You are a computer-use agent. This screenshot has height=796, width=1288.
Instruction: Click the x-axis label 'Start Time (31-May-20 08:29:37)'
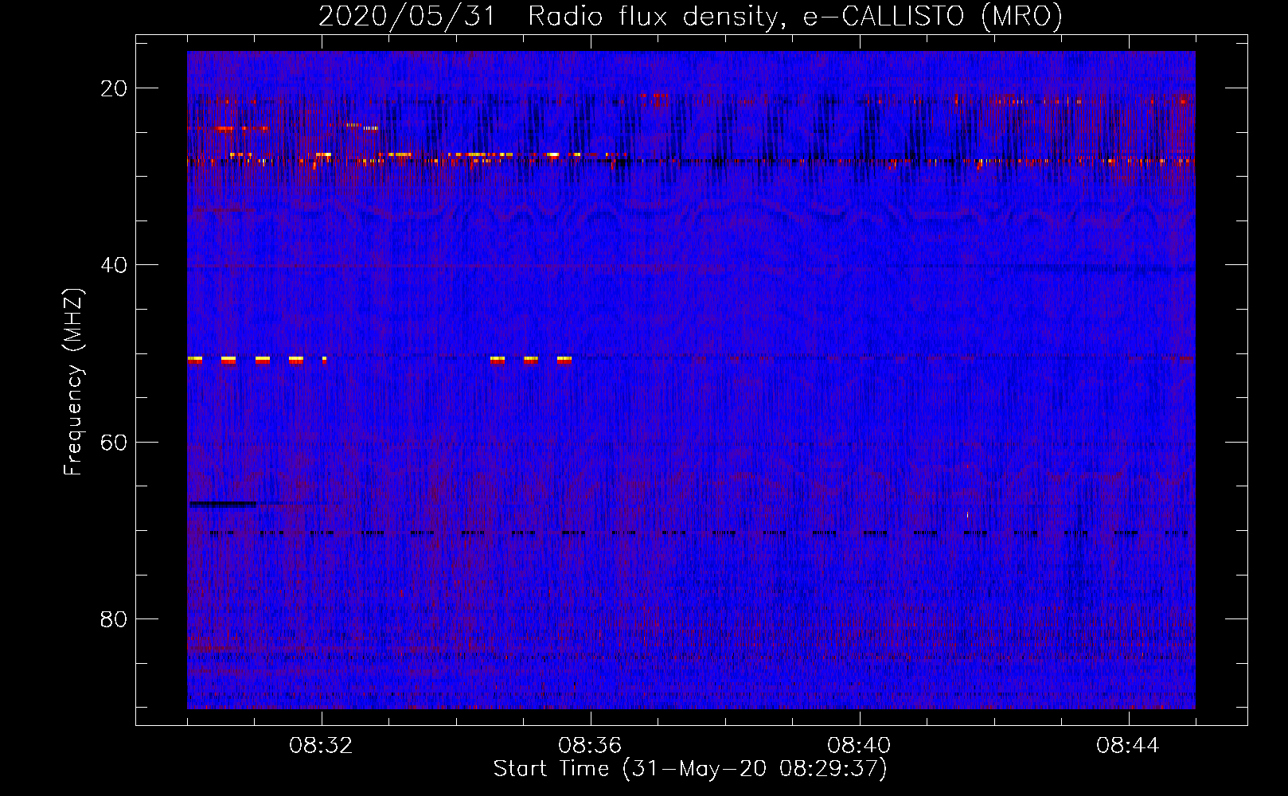click(690, 769)
